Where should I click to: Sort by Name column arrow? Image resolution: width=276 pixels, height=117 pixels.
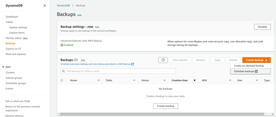tap(98, 80)
